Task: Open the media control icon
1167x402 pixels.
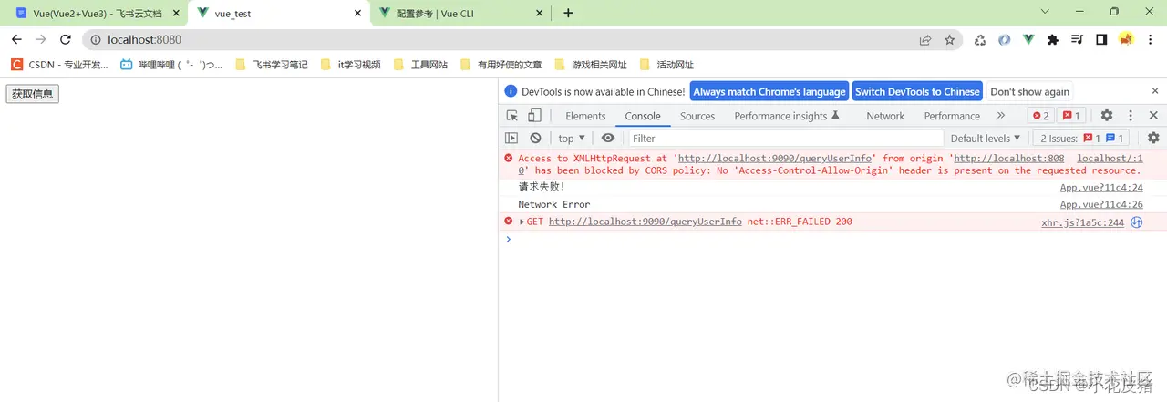Action: click(1077, 40)
